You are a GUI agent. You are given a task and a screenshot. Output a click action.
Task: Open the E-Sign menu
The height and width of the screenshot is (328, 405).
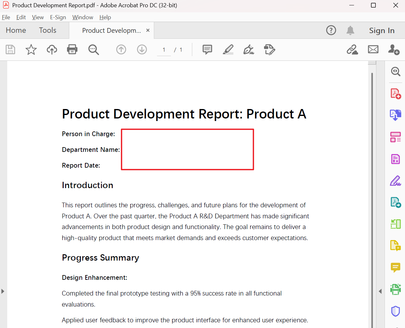(58, 17)
